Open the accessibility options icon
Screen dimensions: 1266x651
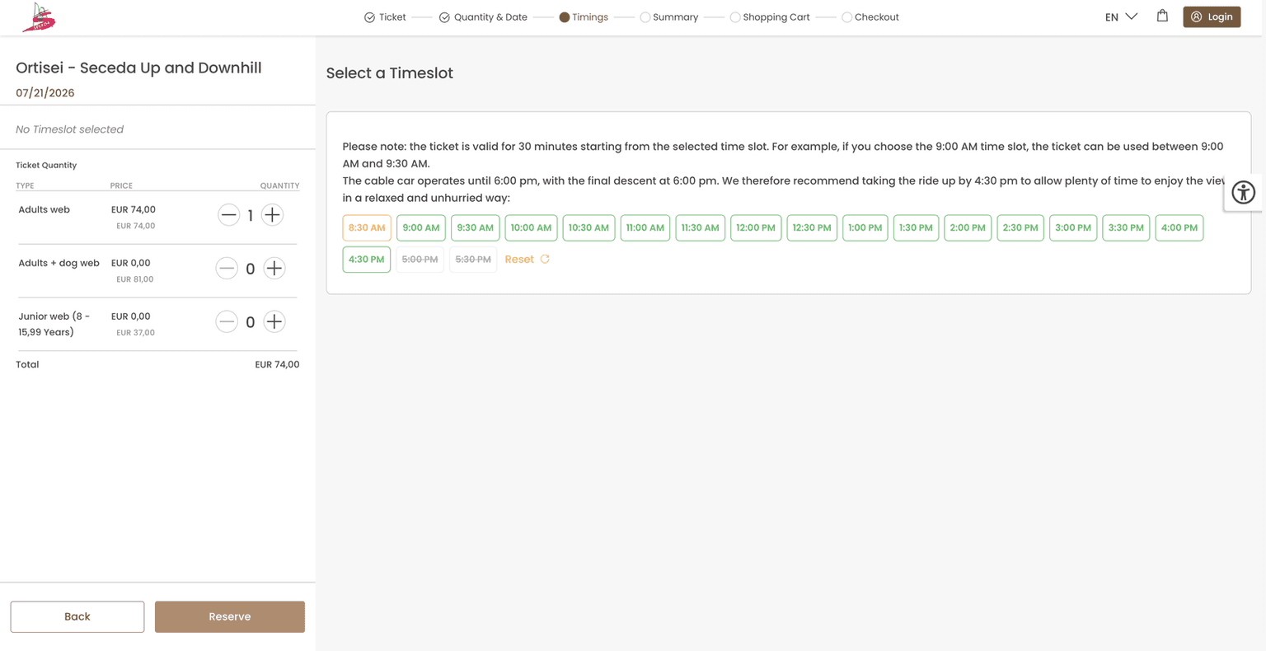pyautogui.click(x=1243, y=192)
